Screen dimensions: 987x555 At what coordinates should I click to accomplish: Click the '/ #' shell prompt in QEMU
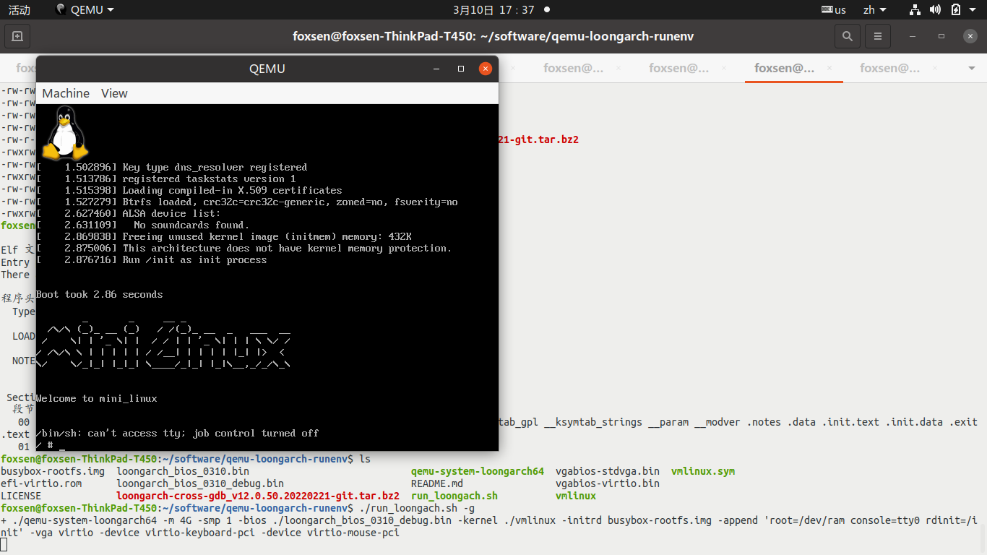[x=44, y=445]
